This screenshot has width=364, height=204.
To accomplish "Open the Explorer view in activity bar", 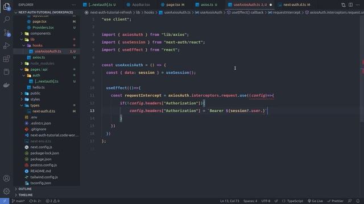I will click(x=6, y=6).
